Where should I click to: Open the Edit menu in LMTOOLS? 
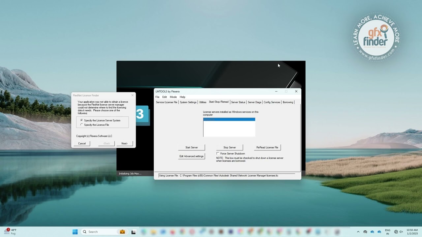[x=165, y=97]
